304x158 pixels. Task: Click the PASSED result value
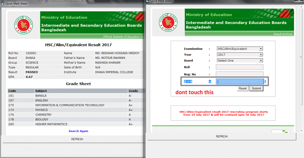coord(32,72)
